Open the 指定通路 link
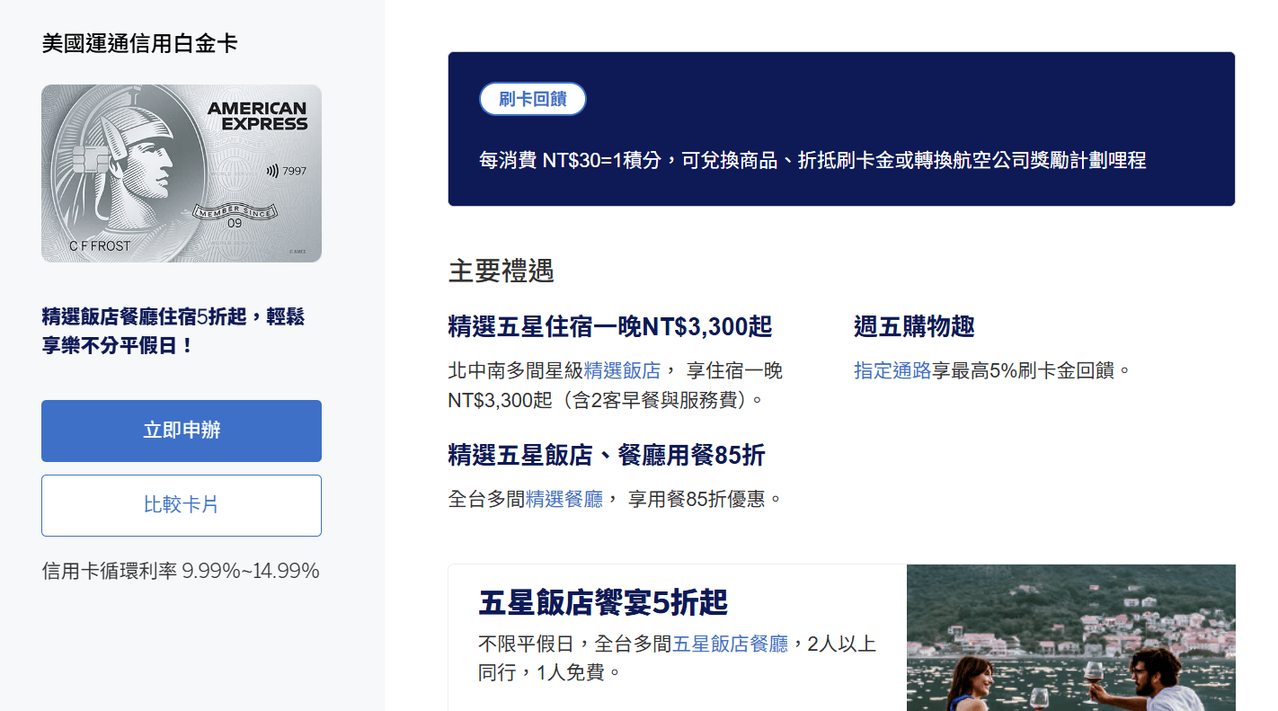Image resolution: width=1278 pixels, height=711 pixels. (x=892, y=370)
